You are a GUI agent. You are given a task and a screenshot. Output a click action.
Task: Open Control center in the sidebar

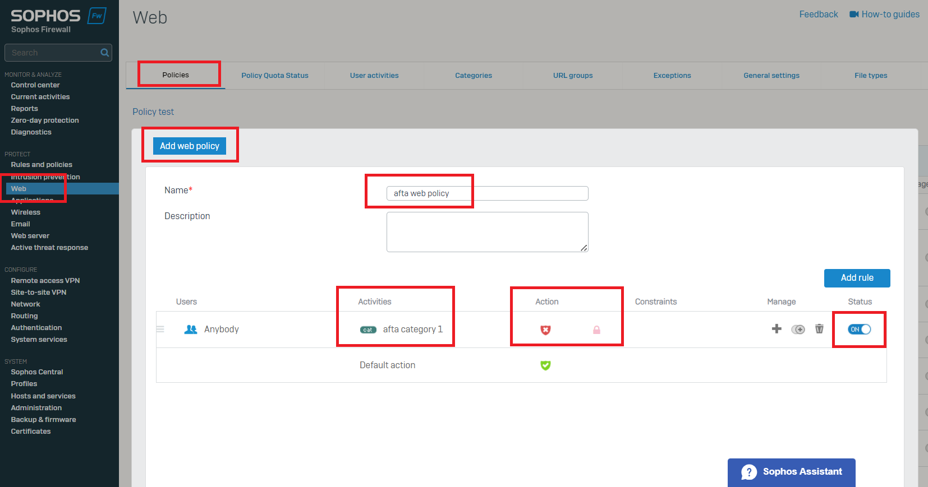pyautogui.click(x=35, y=85)
